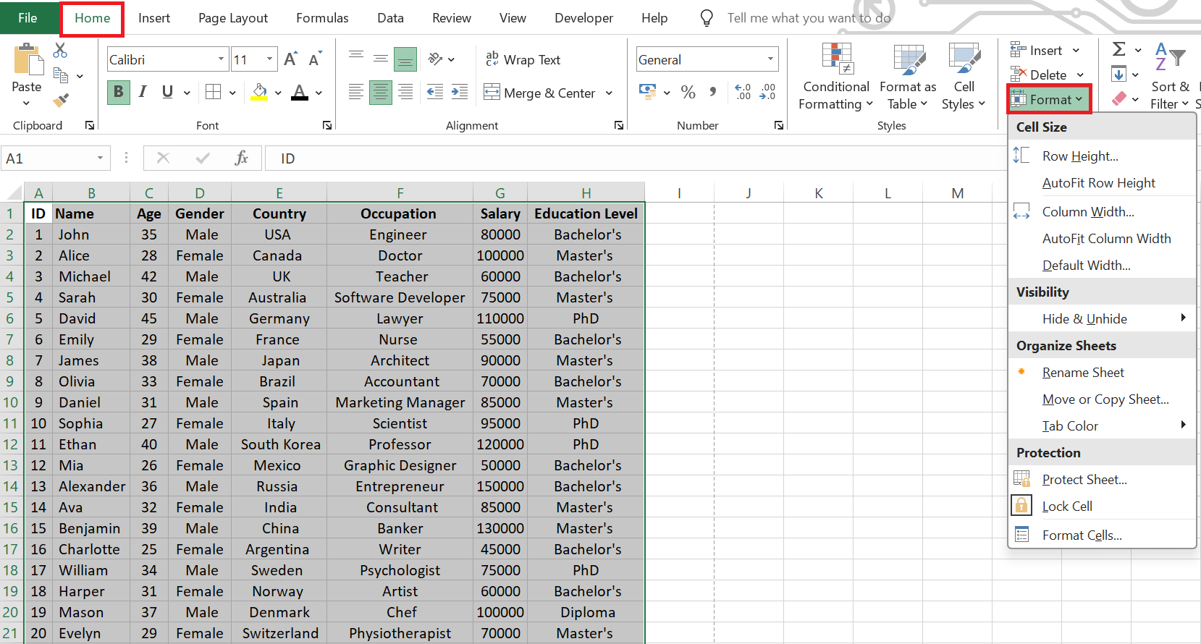1201x644 pixels.
Task: Toggle Wrap Text
Action: coord(523,59)
